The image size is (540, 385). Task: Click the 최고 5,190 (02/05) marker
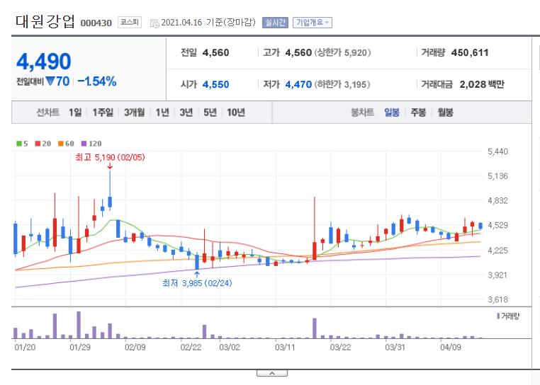[111, 157]
